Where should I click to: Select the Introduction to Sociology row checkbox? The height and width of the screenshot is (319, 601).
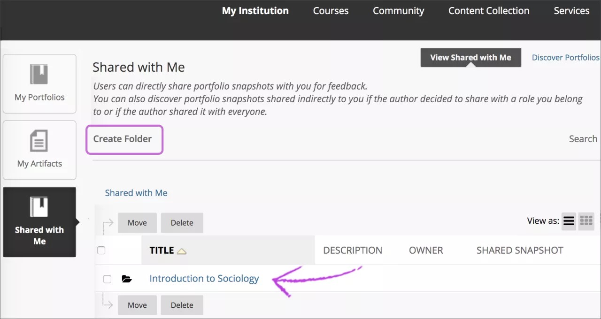tap(107, 279)
